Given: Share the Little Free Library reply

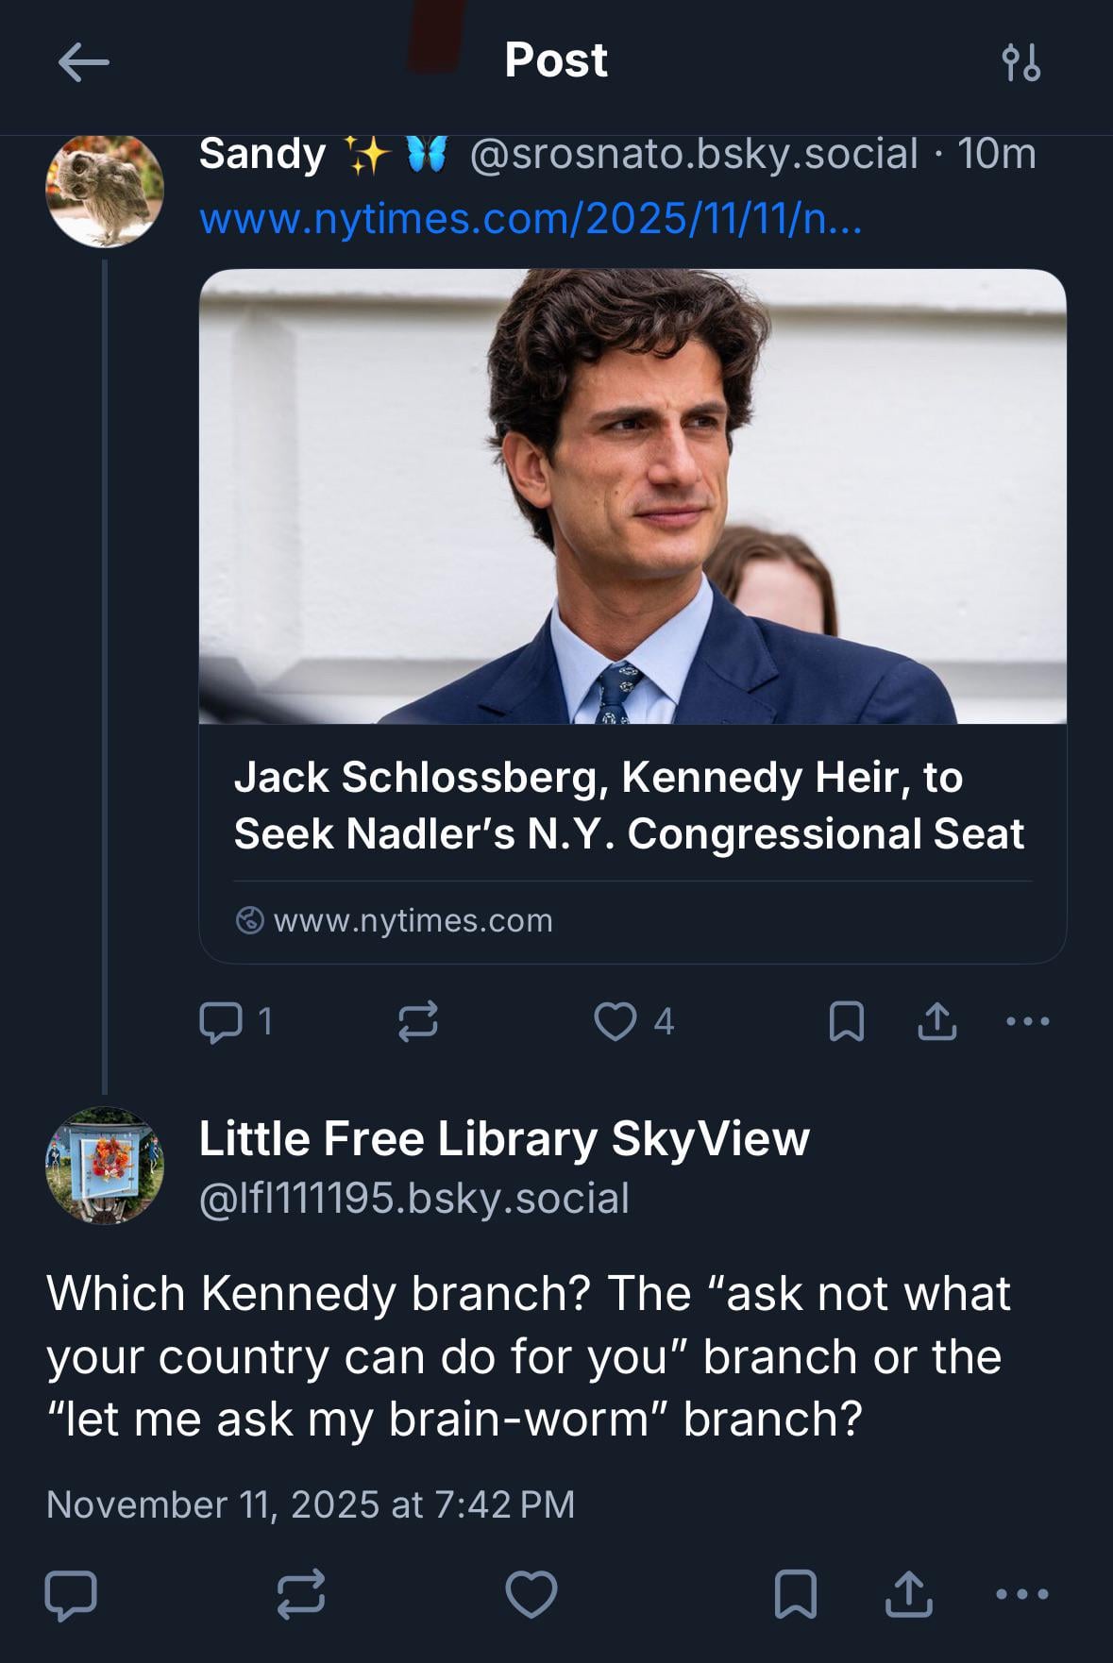Looking at the screenshot, I should click(x=908, y=1595).
